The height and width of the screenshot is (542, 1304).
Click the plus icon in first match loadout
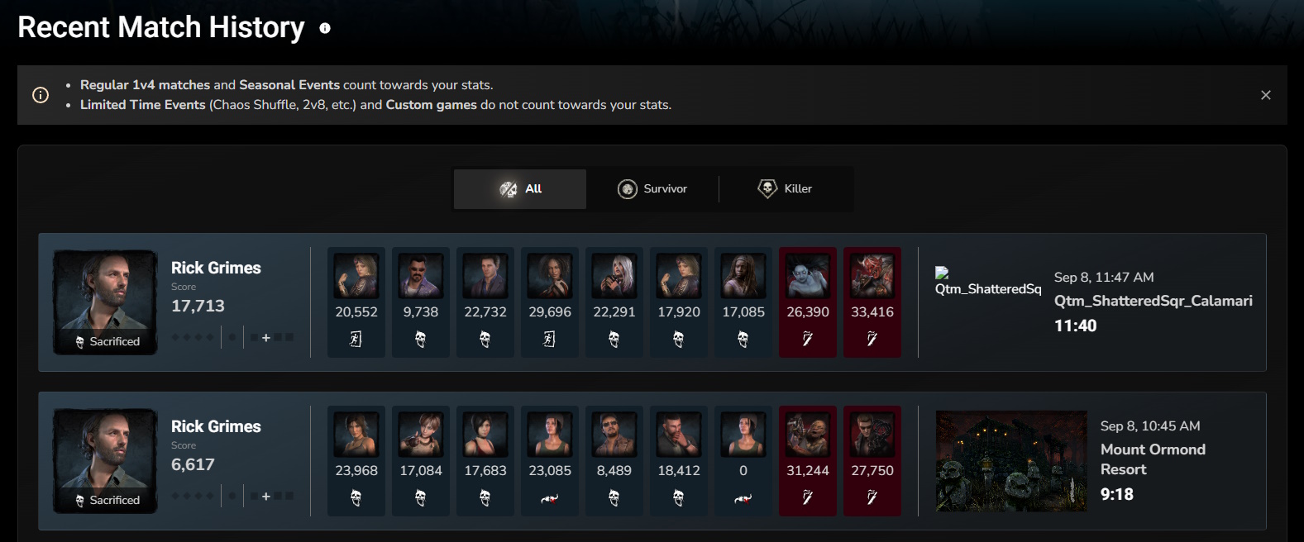(x=266, y=338)
